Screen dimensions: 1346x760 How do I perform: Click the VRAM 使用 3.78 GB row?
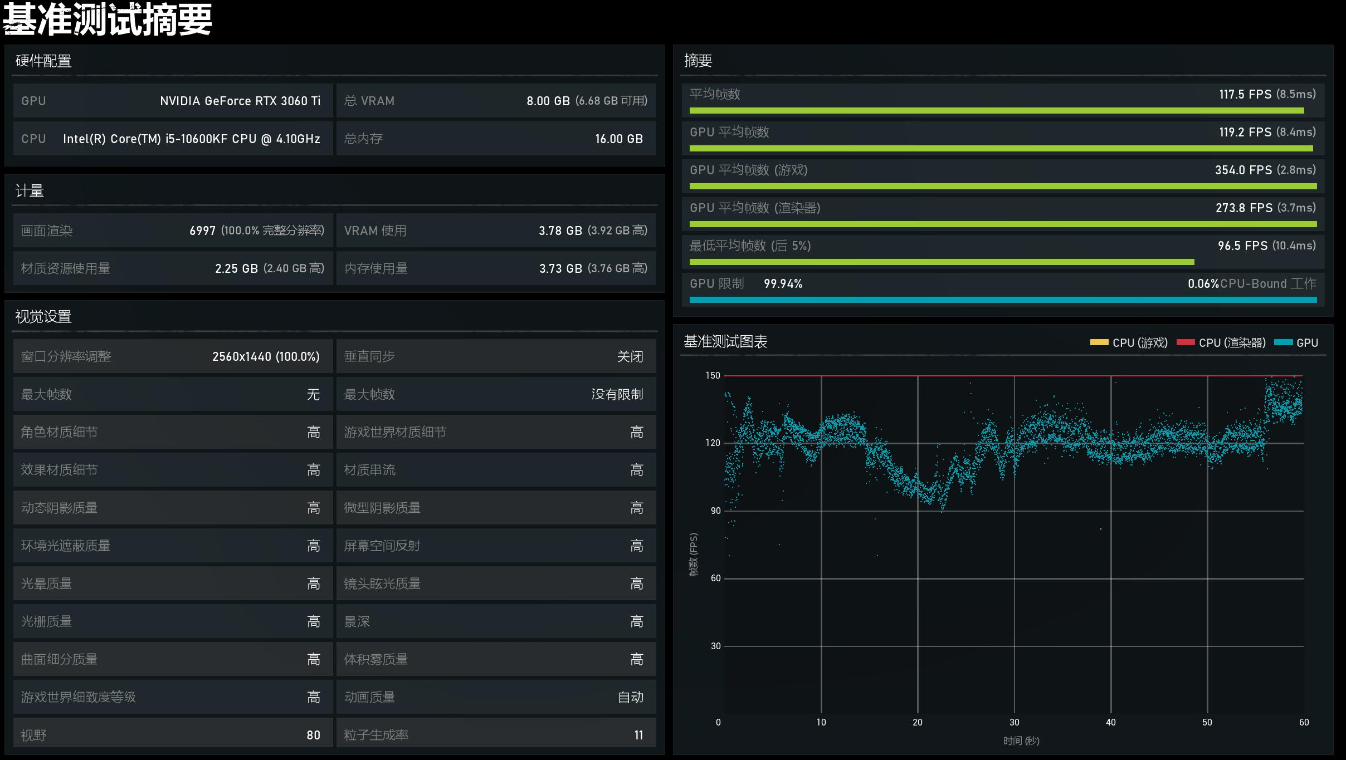496,231
